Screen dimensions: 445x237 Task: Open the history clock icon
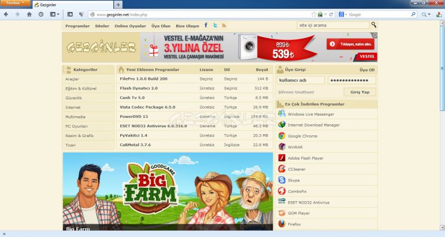[x=41, y=14]
